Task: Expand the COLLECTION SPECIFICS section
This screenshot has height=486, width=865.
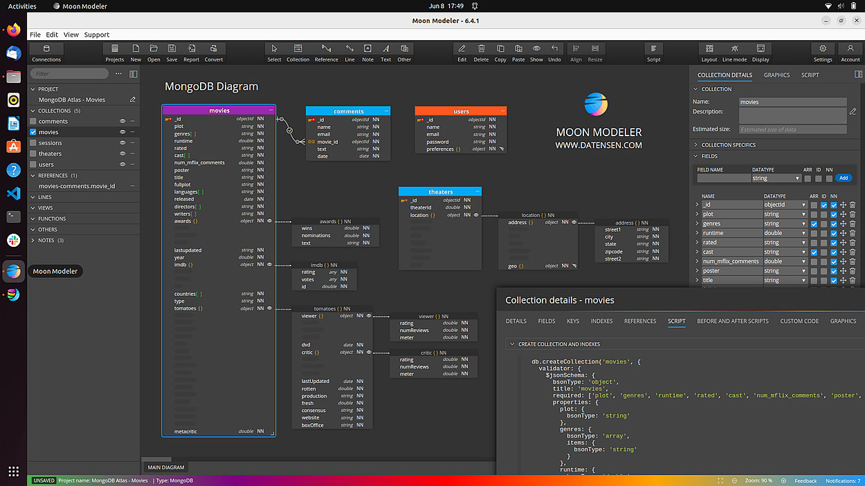Action: point(696,145)
